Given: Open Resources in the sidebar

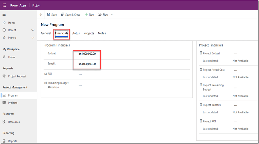Looking at the screenshot, I should click(x=14, y=122).
